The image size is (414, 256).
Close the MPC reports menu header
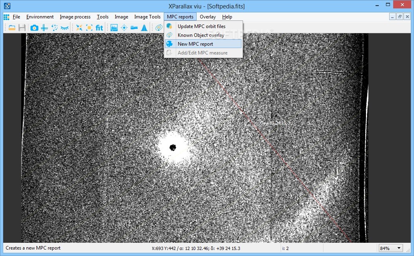180,17
